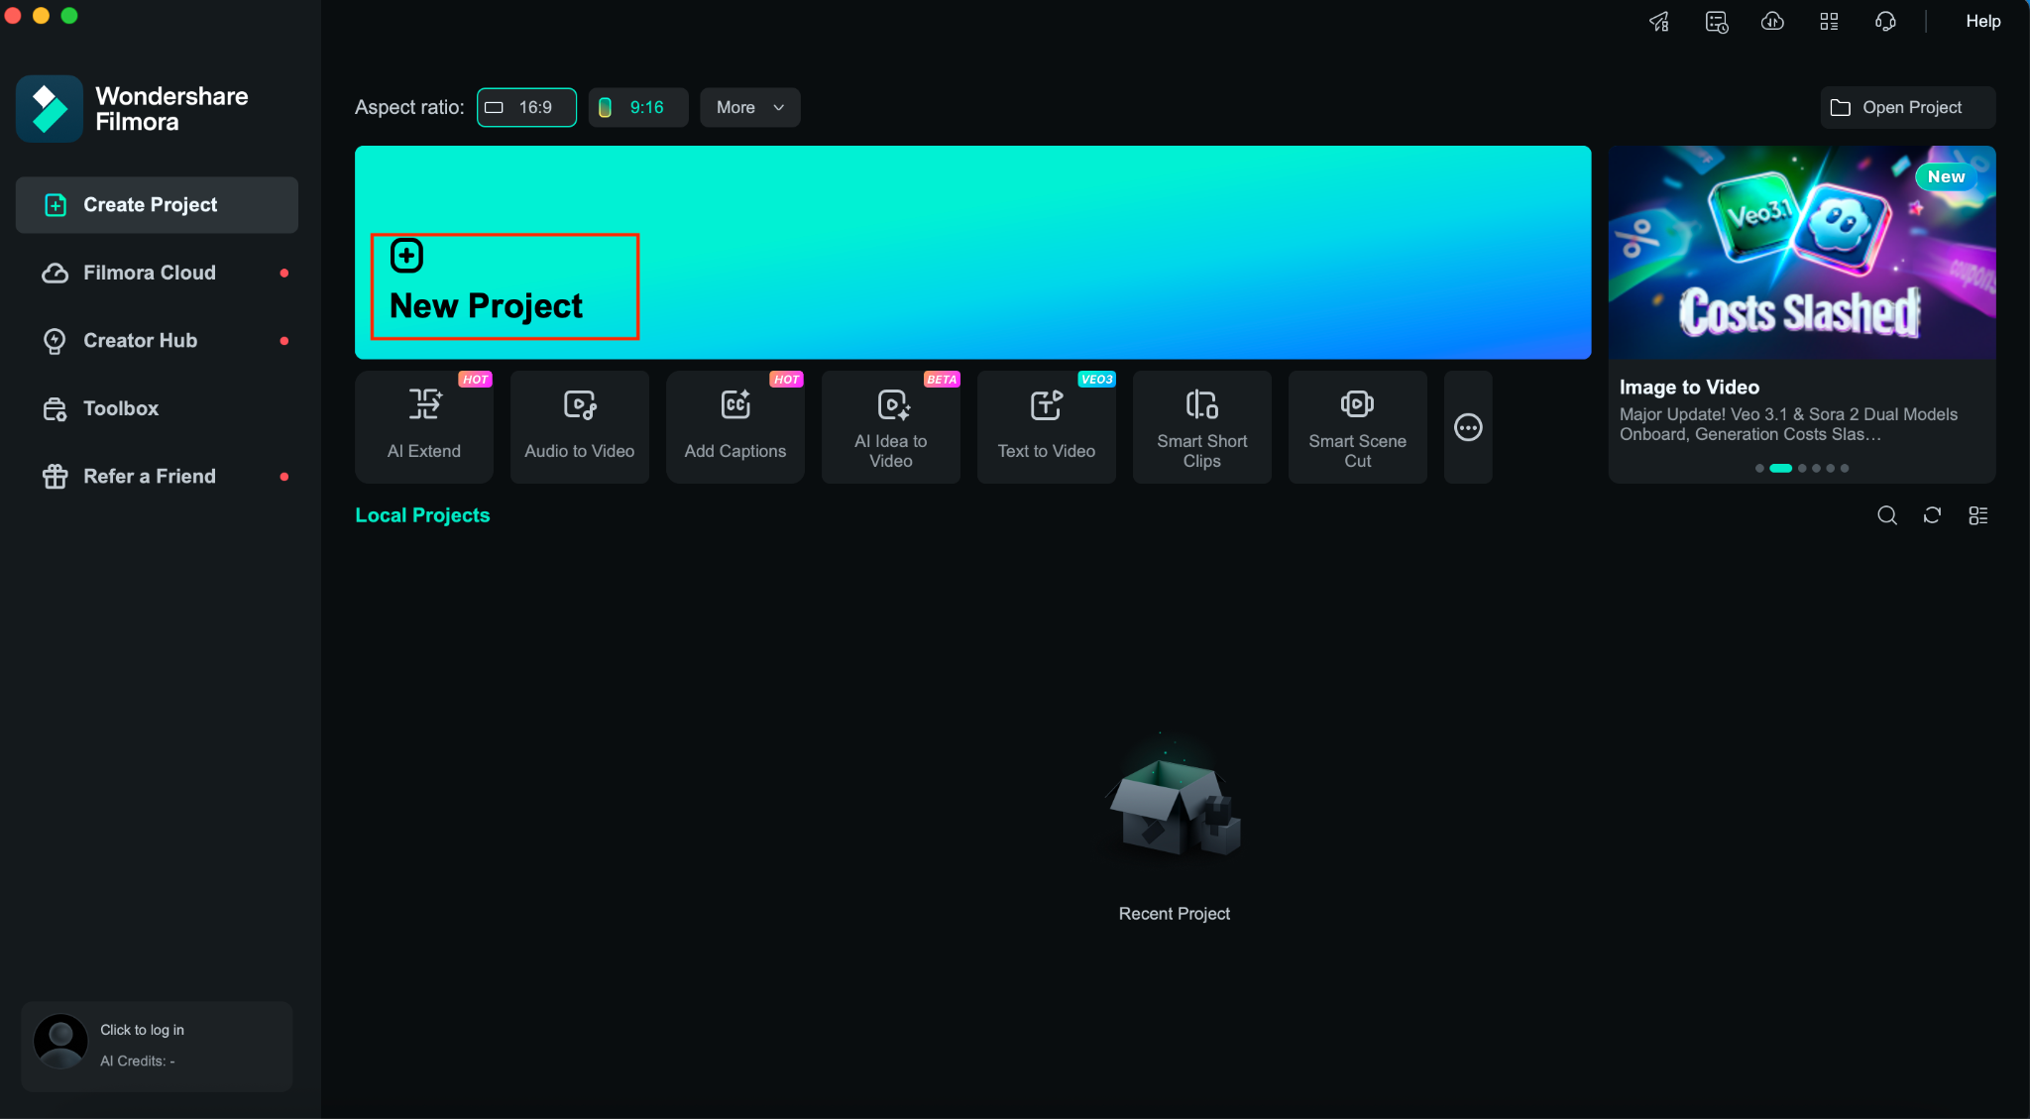Click the Recent Project caption

pos(1175,914)
